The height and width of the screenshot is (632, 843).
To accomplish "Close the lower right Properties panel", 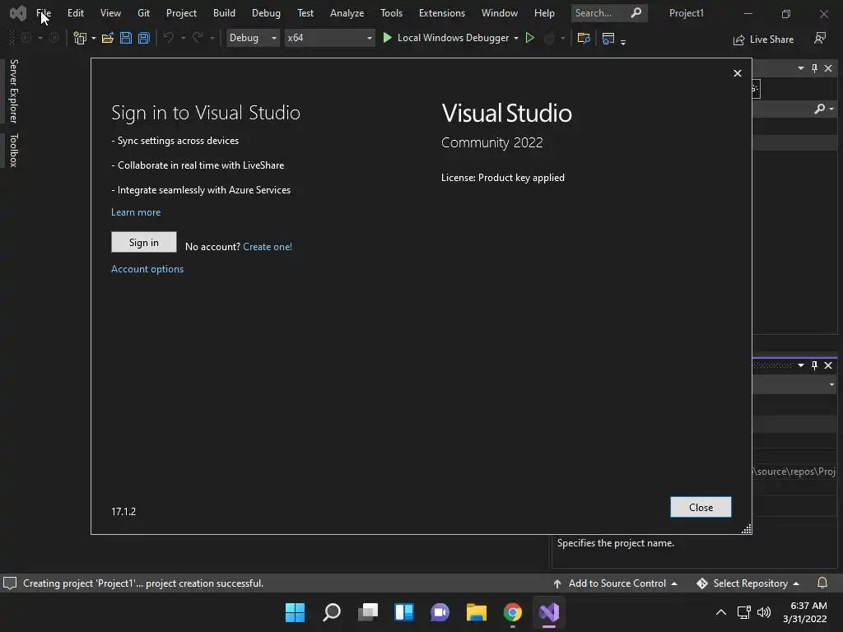I will coord(828,365).
